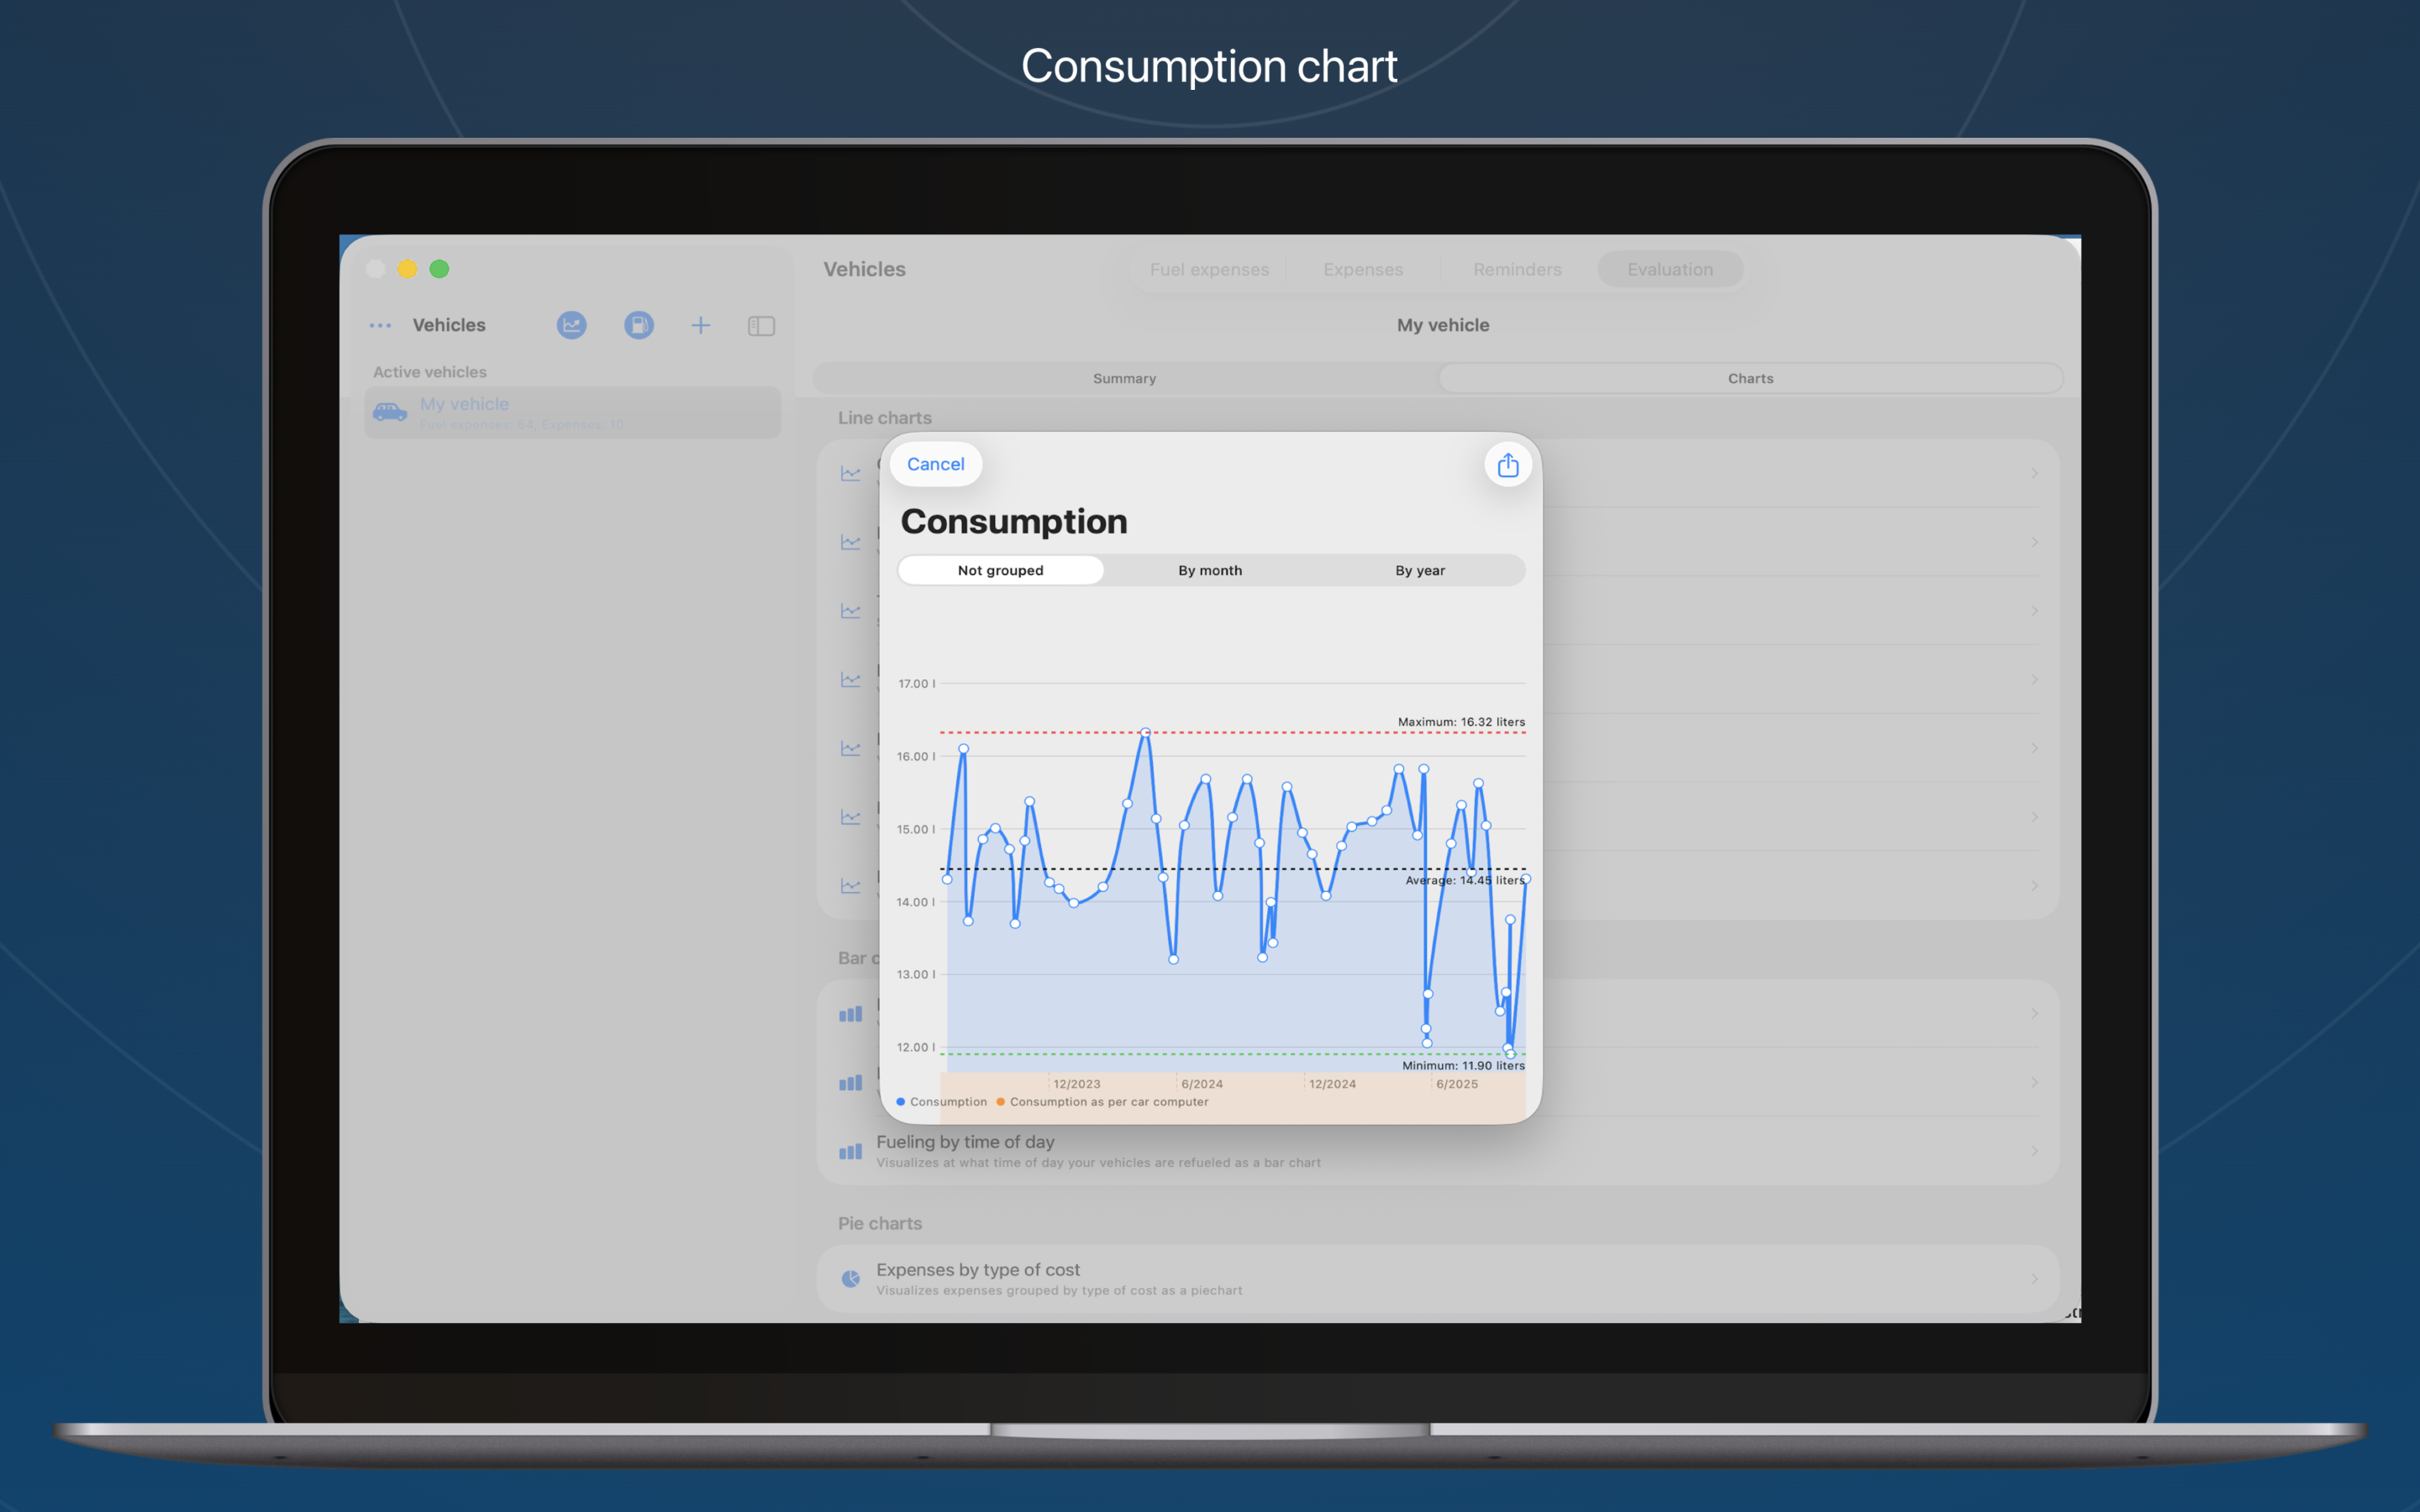Viewport: 2420px width, 1512px height.
Task: Select the Charts tab
Action: point(1750,379)
